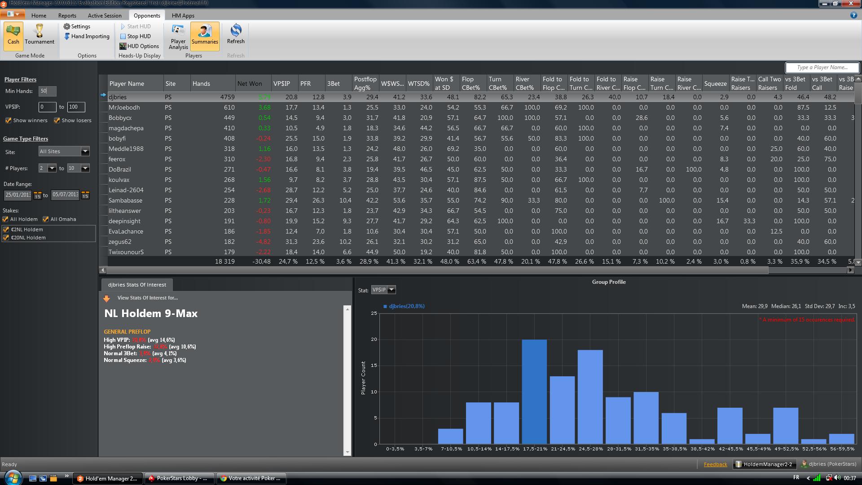Click Stop HUD button
Screen dimensions: 862x485
tap(135, 36)
